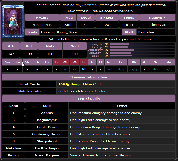
Task: Select the Wi wind resistance icon
Action: coord(74,62)
